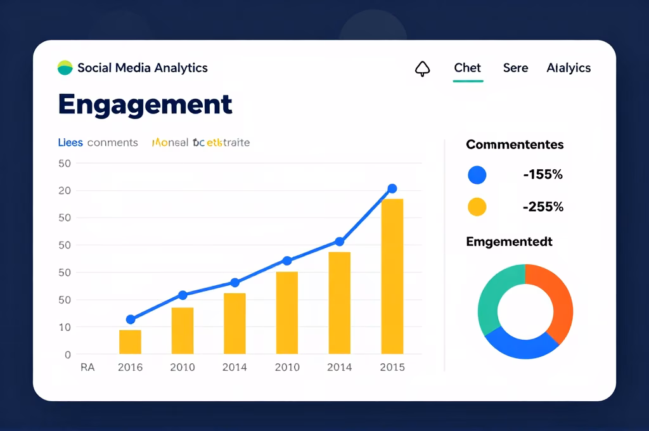Open the Sere tab
This screenshot has width=649, height=431.
tap(515, 68)
